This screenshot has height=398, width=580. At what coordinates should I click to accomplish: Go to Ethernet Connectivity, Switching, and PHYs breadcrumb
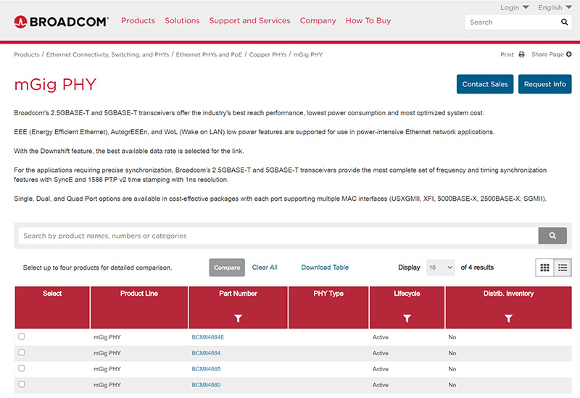[x=107, y=55]
